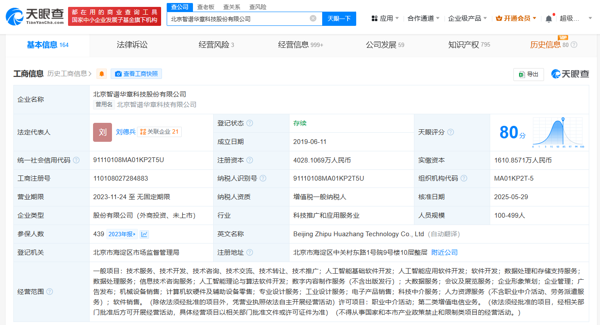Open the 开通会员 membership dropdown
600x325 pixels.
click(516, 19)
